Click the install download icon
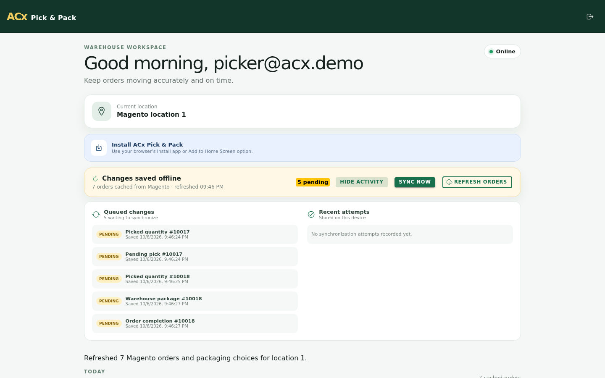Viewport: 605px width, 378px height. point(99,148)
